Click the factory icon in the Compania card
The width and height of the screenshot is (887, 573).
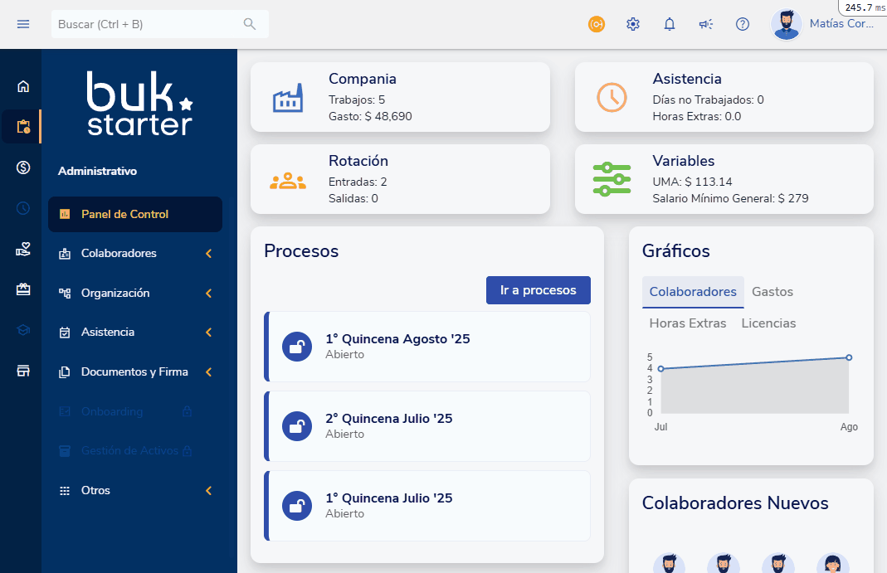[x=288, y=98]
